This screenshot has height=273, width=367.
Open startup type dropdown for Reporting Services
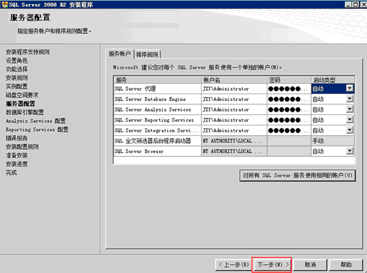350,120
